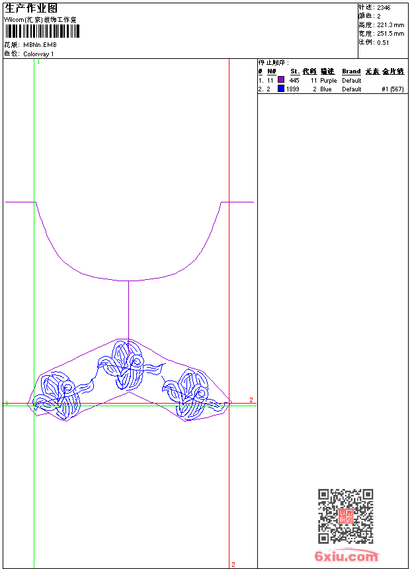This screenshot has width=410, height=569.
Task: Open the 6xiu.com watermark link
Action: point(346,556)
